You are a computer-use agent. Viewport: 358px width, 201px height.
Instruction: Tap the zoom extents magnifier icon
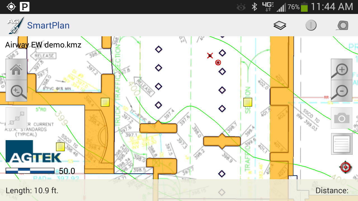click(x=17, y=91)
